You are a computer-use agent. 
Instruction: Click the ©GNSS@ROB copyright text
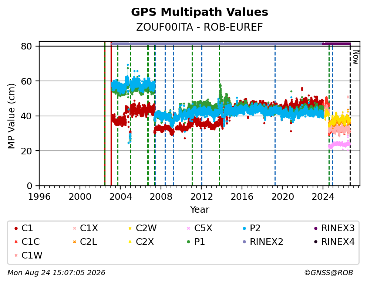[329, 273]
